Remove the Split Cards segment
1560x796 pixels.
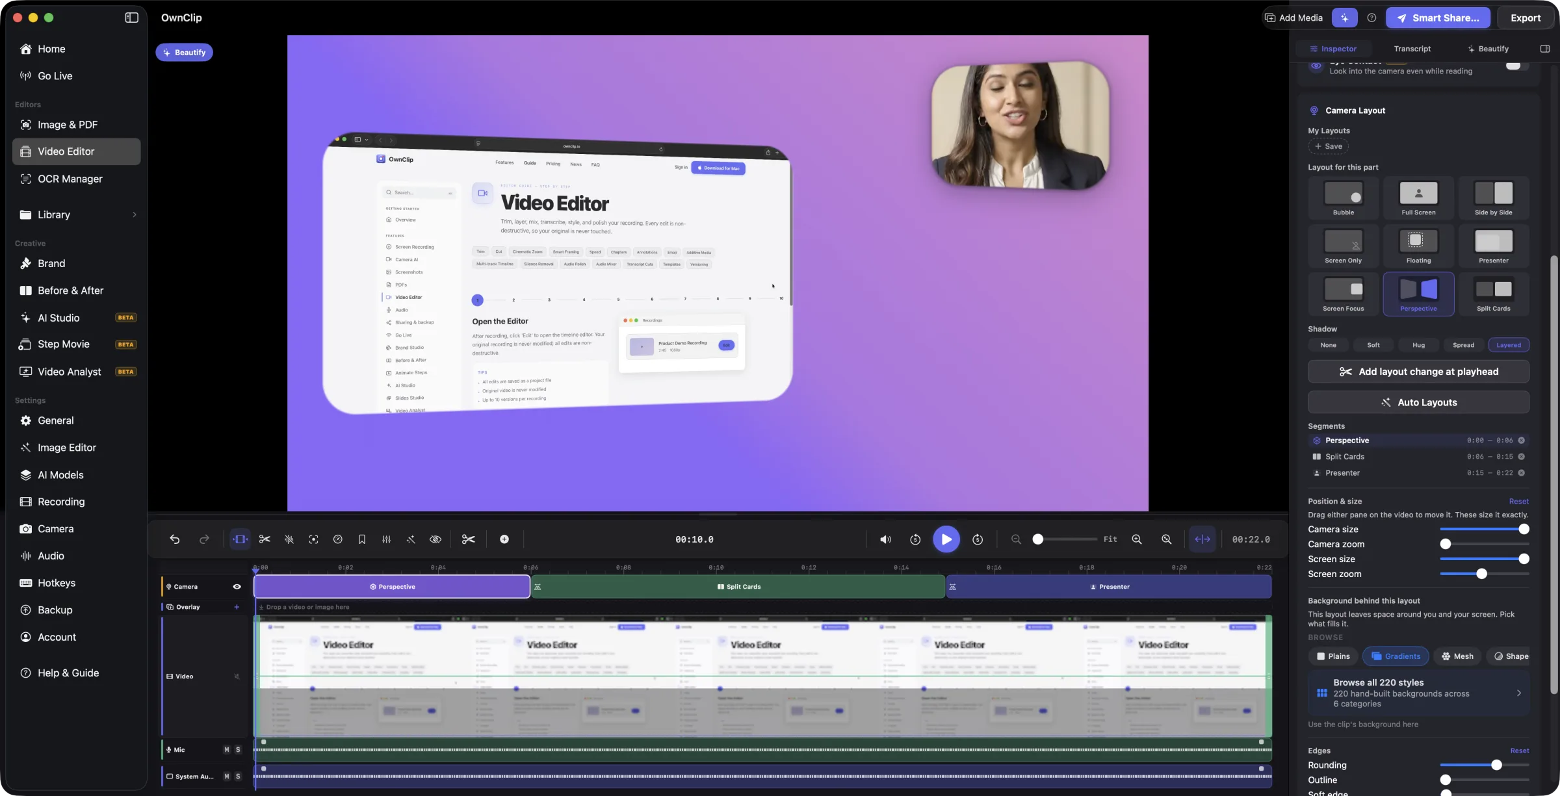pos(1521,457)
